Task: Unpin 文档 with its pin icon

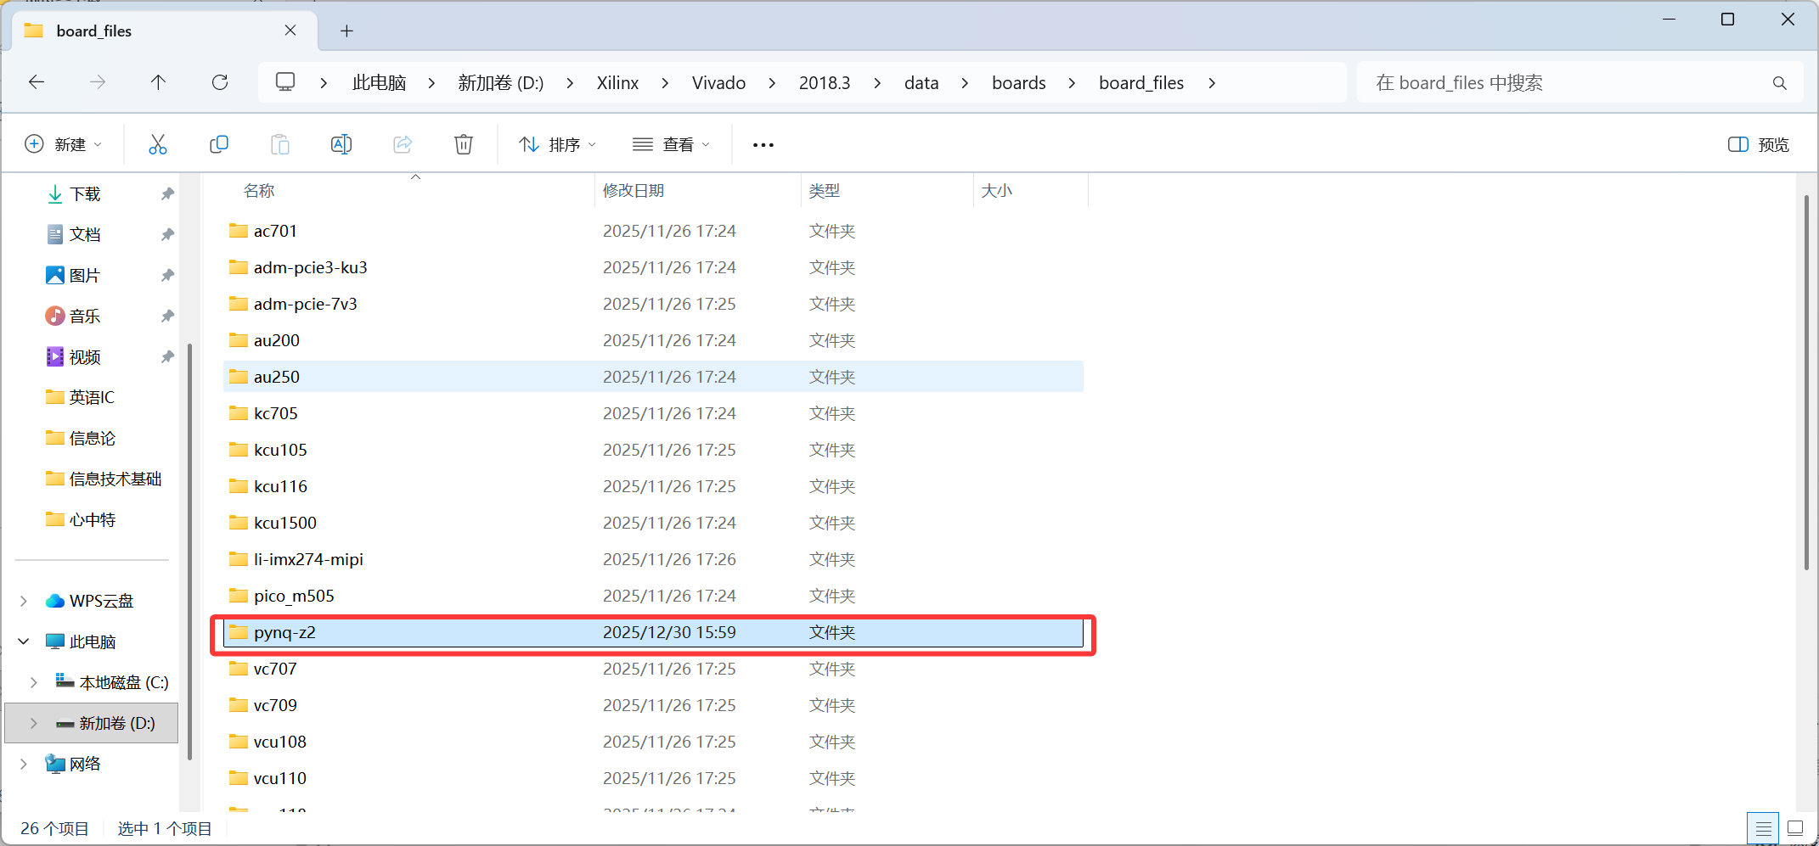Action: coord(167,235)
